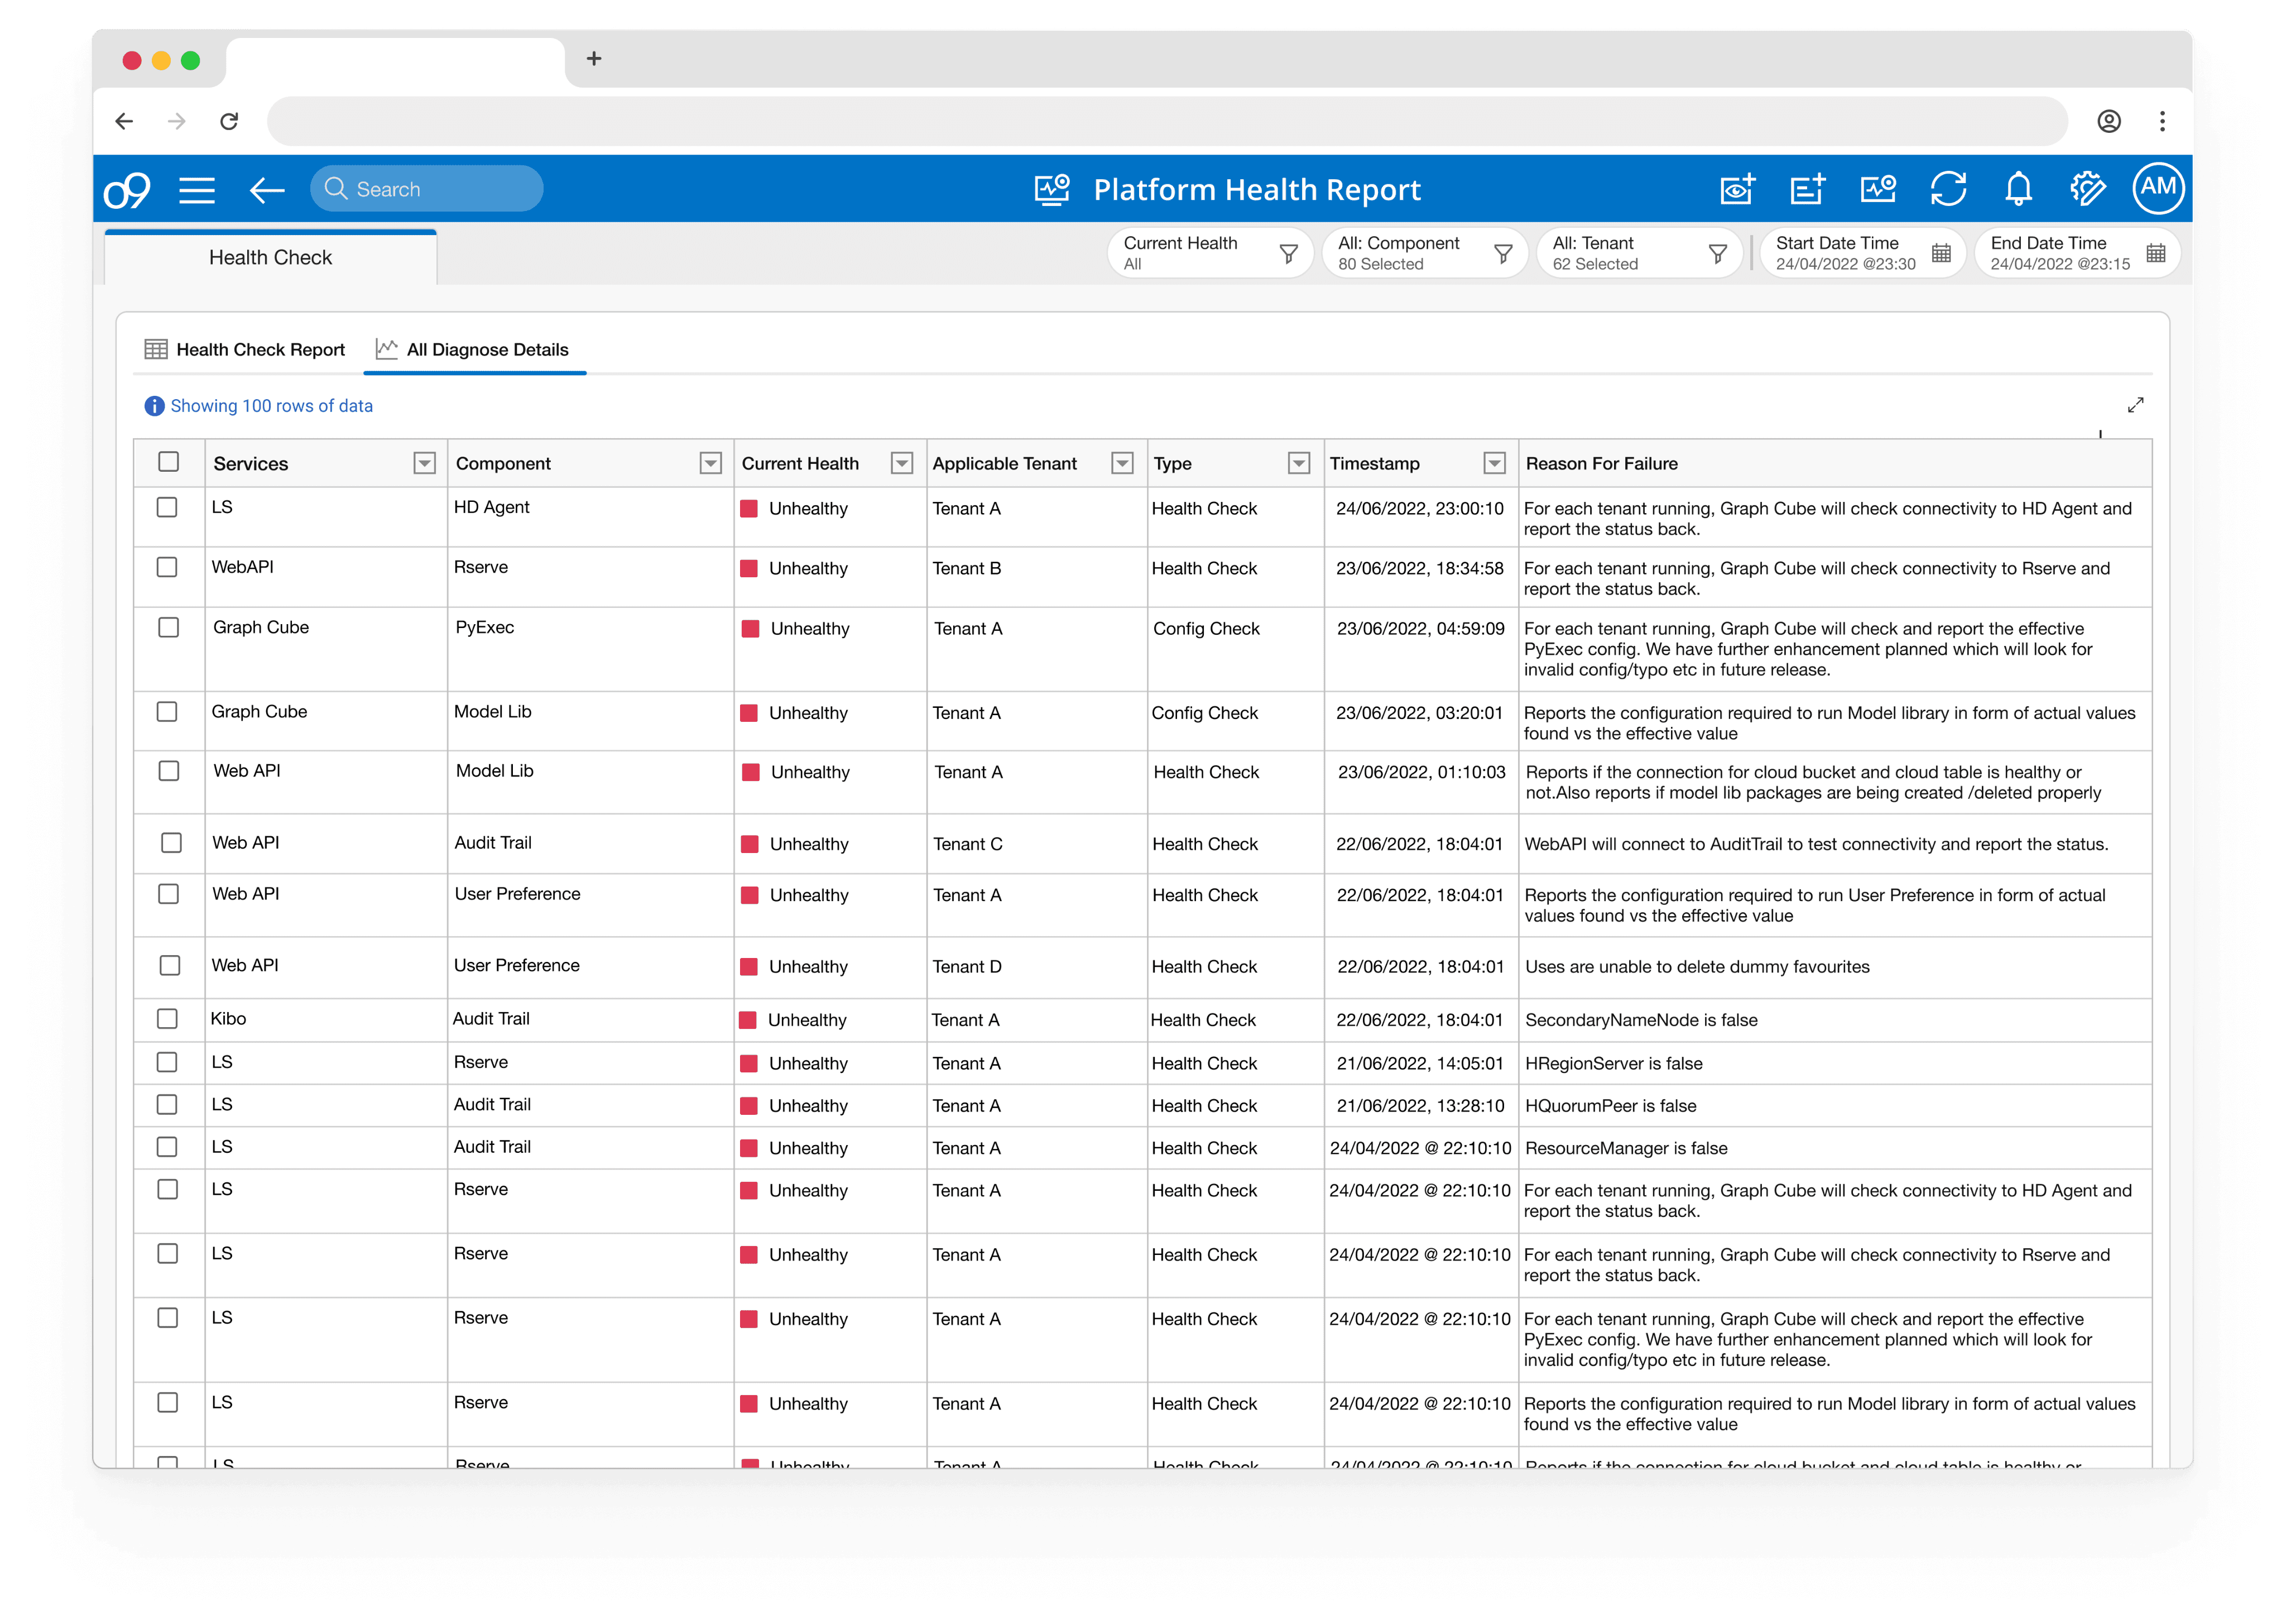Click the info icon beside Showing 100 rows

pyautogui.click(x=154, y=406)
